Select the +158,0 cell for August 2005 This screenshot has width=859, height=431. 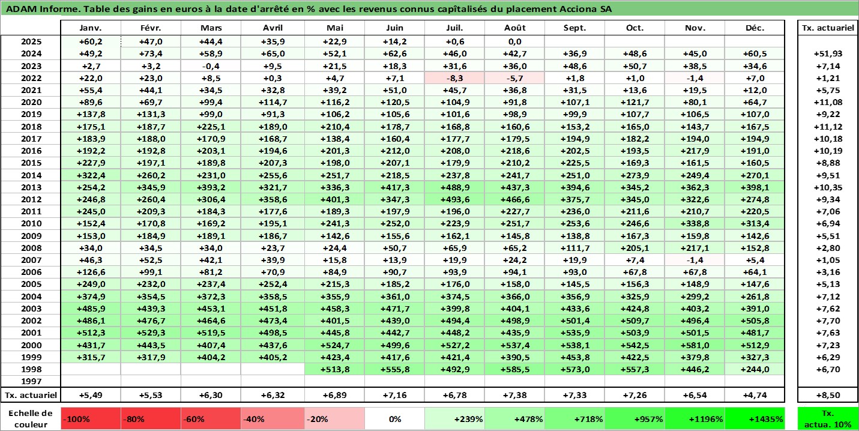(514, 284)
